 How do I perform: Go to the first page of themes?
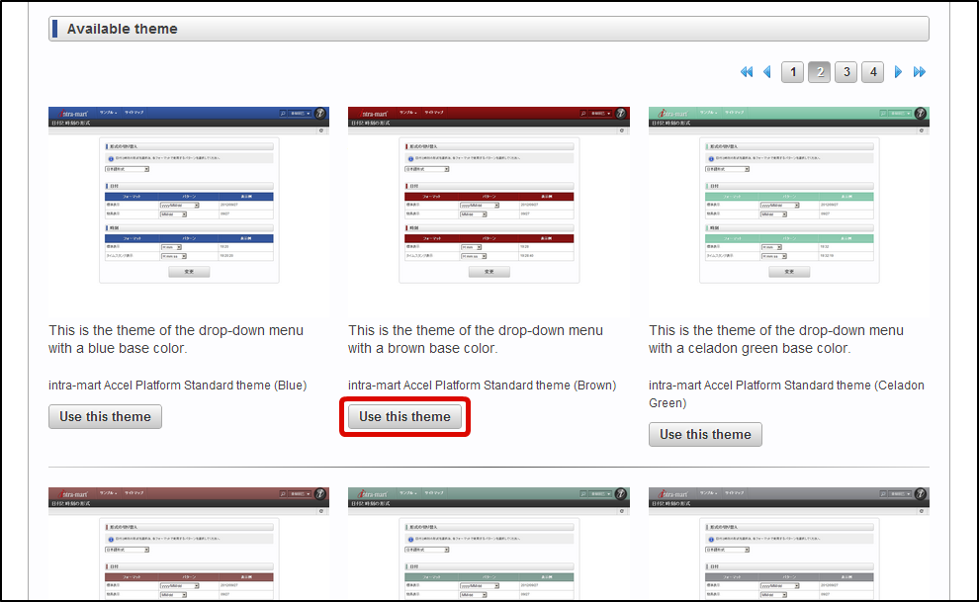[746, 72]
